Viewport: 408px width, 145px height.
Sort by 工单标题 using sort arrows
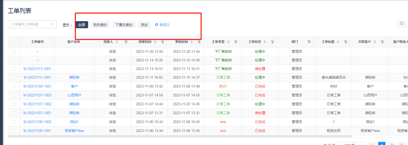pos(338,42)
